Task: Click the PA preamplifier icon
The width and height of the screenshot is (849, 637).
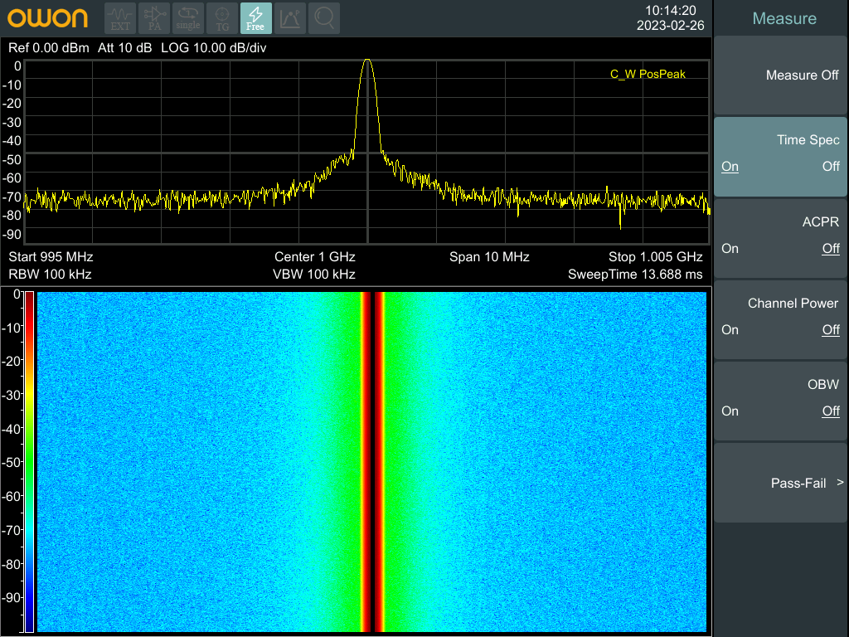Action: (x=154, y=18)
